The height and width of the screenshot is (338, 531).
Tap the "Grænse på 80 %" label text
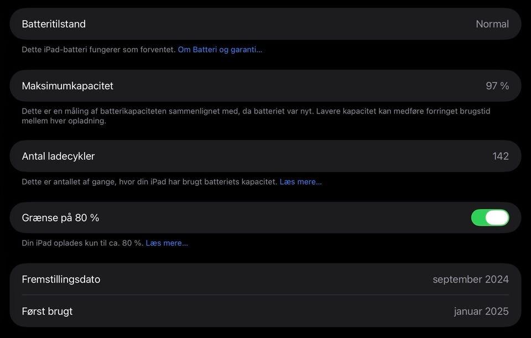pos(60,217)
